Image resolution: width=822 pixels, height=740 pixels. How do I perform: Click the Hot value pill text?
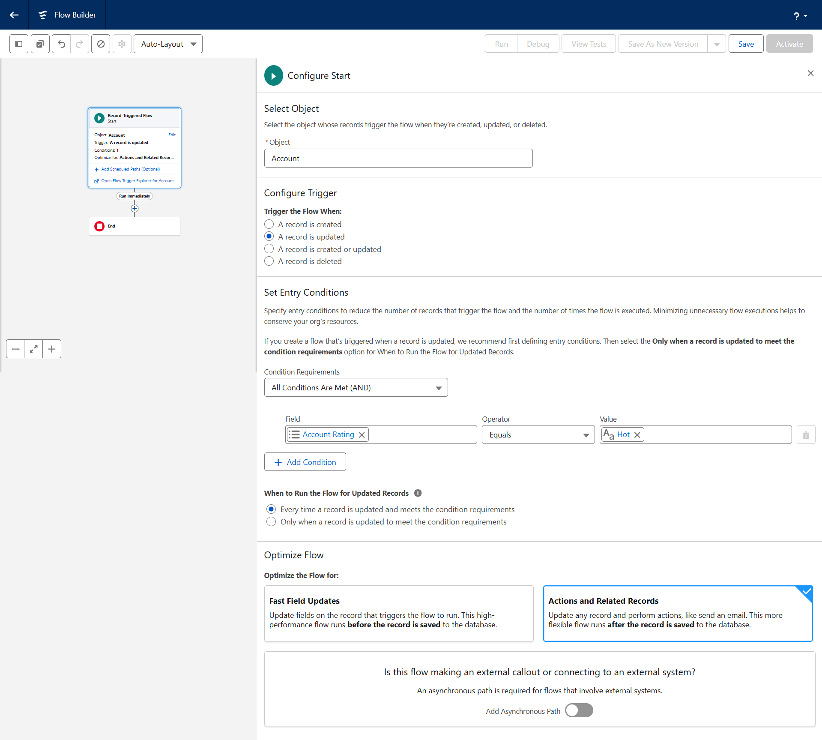623,434
